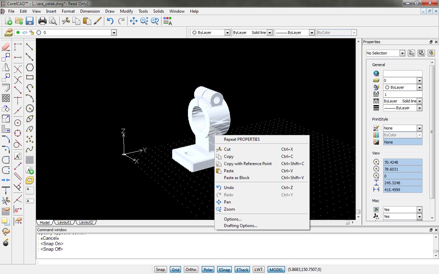This screenshot has width=439, height=274.
Task: Open the Solids menu
Action: pyautogui.click(x=158, y=11)
